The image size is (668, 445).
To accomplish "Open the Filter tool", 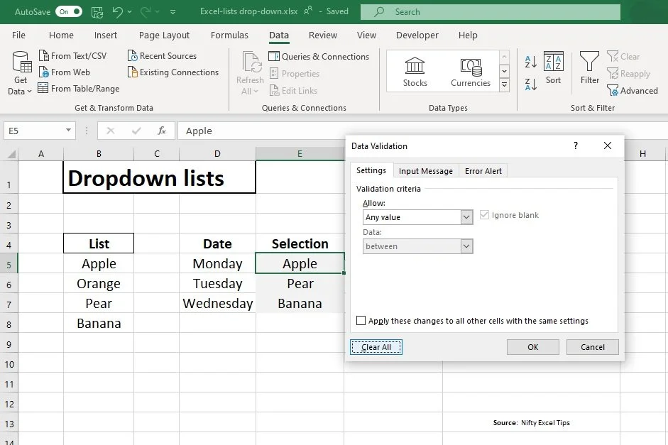I will pos(589,71).
